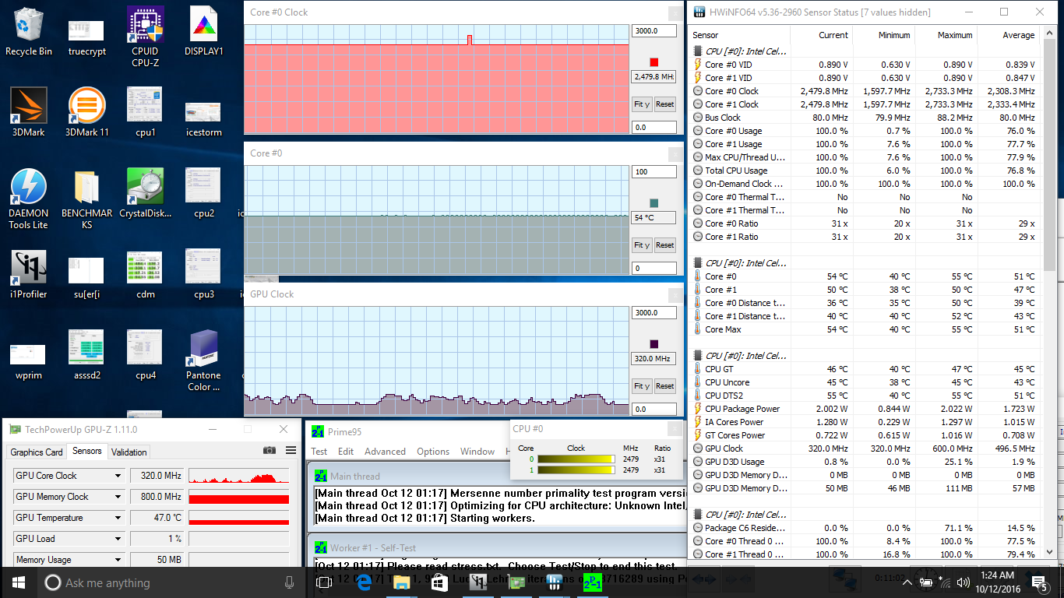Click the Cortana microphone icon

click(290, 582)
